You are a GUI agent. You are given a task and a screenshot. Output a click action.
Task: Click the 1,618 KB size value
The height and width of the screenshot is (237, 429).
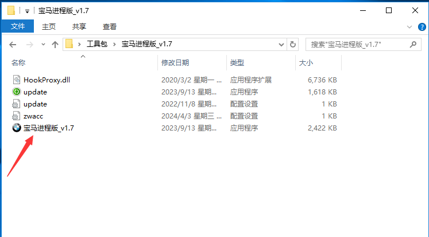(x=322, y=92)
